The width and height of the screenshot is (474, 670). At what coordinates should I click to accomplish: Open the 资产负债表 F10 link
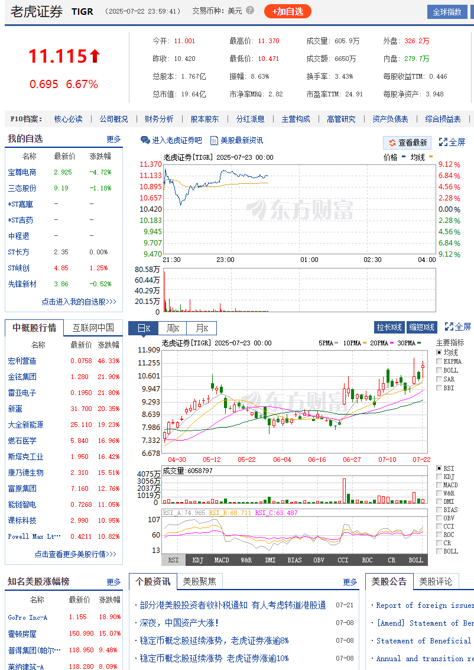(x=390, y=119)
